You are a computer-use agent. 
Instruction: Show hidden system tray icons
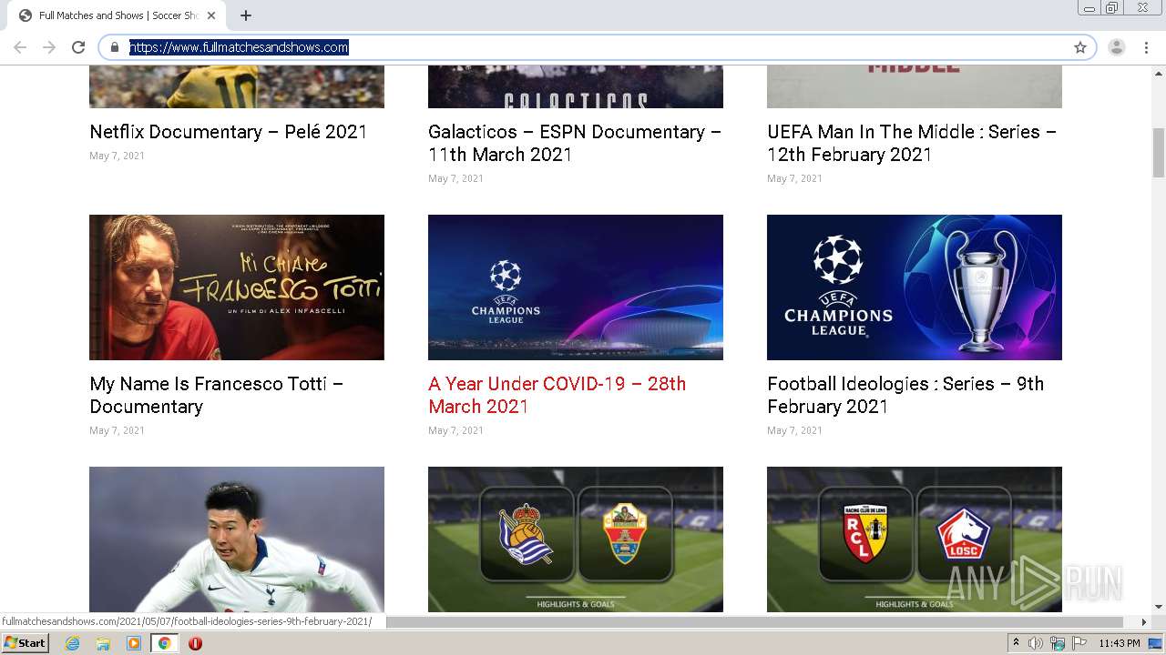coord(1017,643)
